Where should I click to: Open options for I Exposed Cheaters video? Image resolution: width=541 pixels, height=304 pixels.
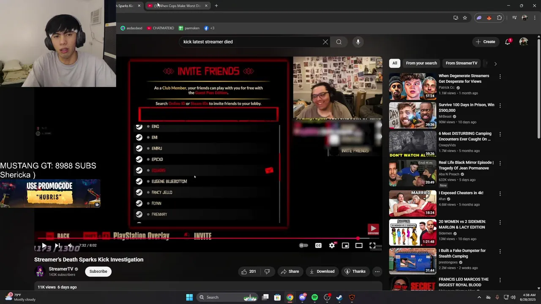tap(500, 194)
